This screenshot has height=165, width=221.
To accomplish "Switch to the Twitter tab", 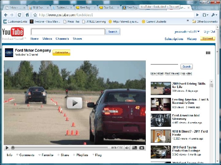I will (x=62, y=8).
